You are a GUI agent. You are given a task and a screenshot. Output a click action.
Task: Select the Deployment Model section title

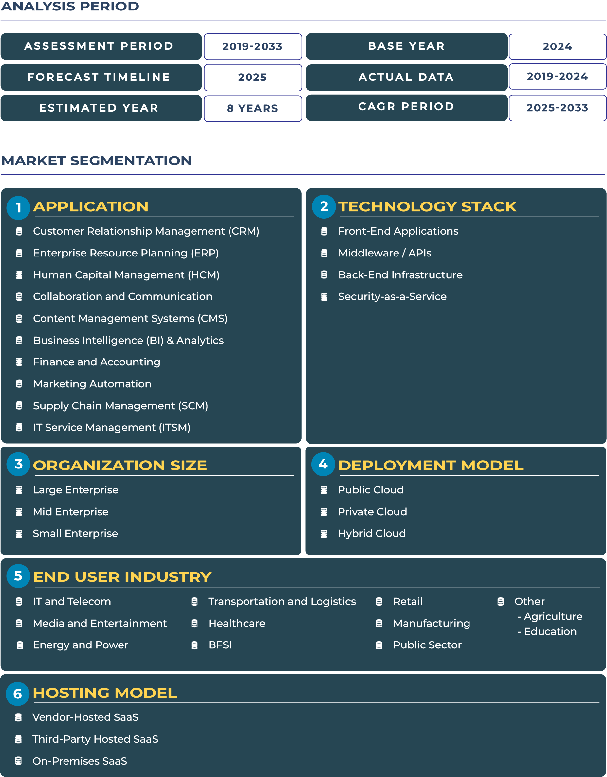(x=431, y=465)
